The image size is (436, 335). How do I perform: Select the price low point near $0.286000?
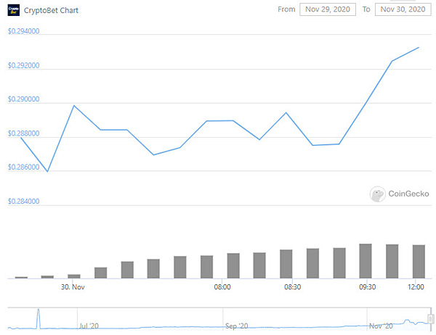coord(47,172)
